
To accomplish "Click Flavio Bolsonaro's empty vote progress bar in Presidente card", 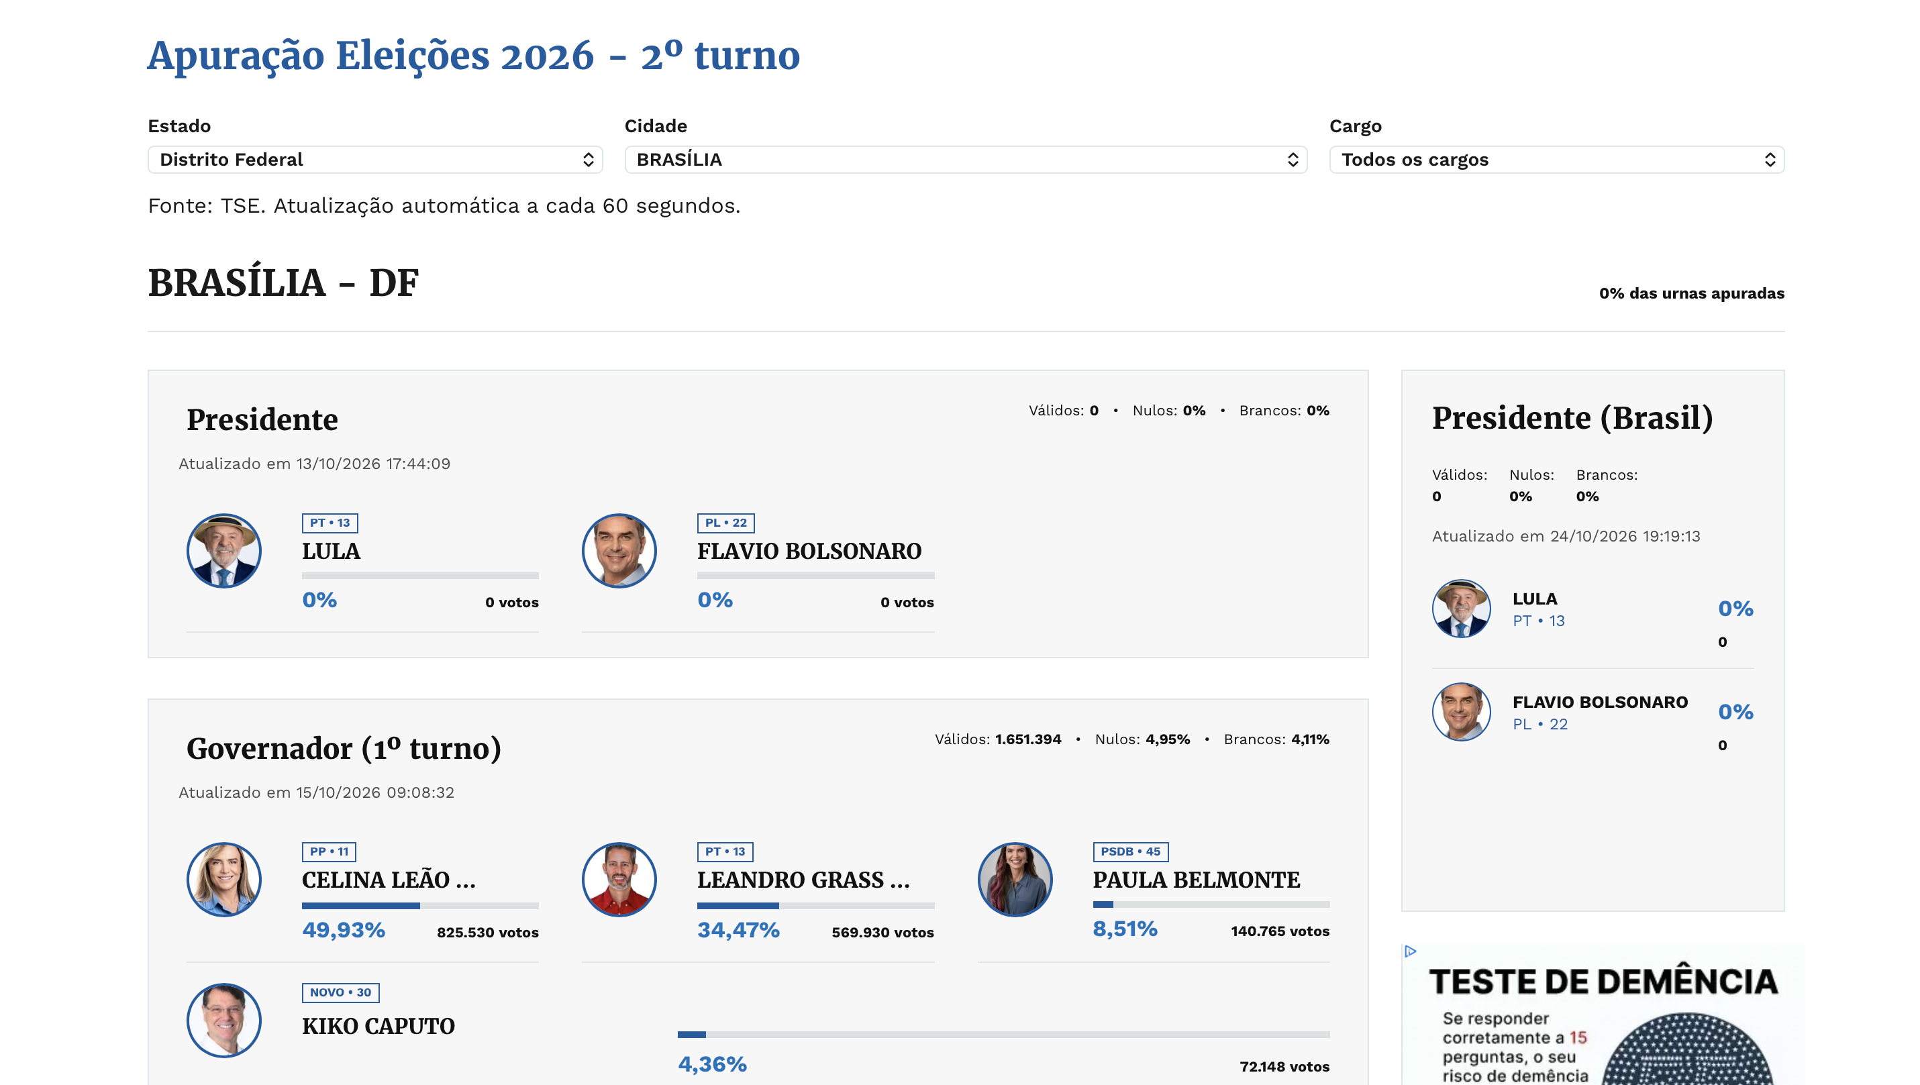I will point(815,575).
